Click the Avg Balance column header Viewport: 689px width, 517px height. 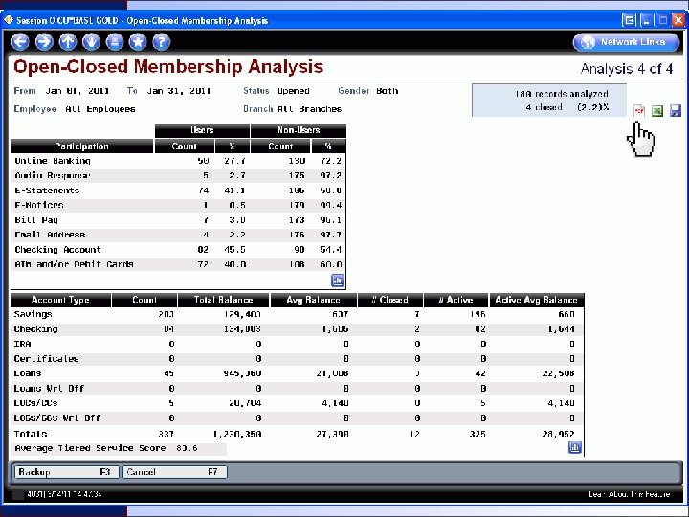pos(313,300)
